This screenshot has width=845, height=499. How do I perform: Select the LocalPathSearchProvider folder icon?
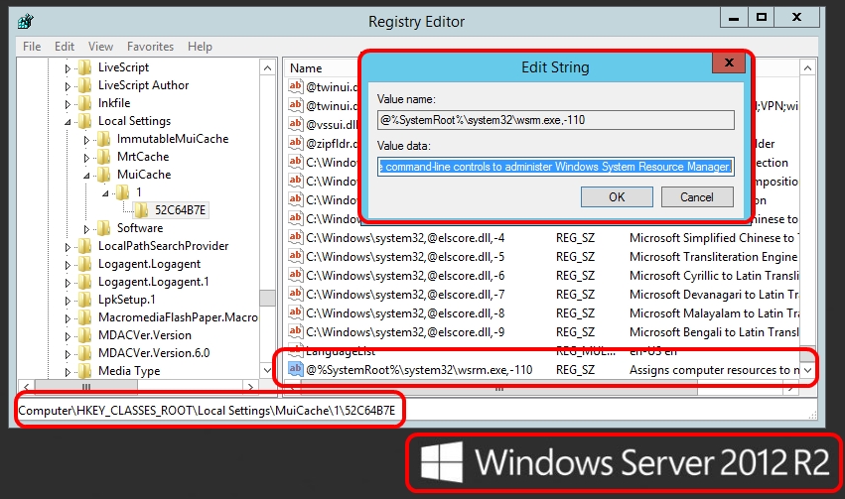[x=85, y=246]
